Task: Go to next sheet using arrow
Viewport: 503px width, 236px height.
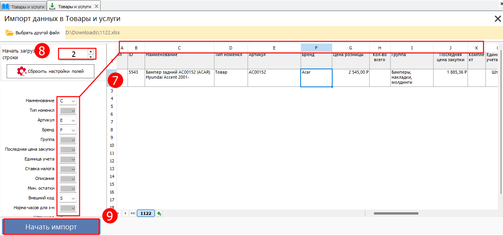Action: (x=126, y=213)
